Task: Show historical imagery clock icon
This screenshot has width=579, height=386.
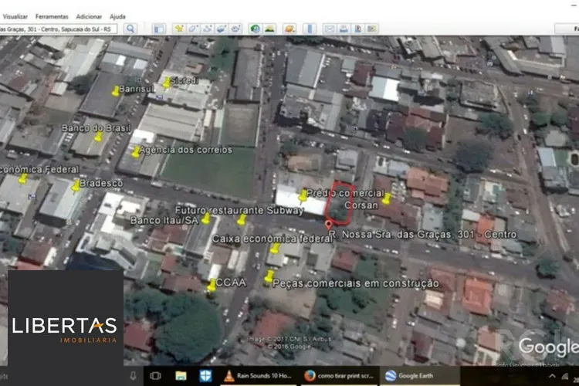Action: [255, 29]
